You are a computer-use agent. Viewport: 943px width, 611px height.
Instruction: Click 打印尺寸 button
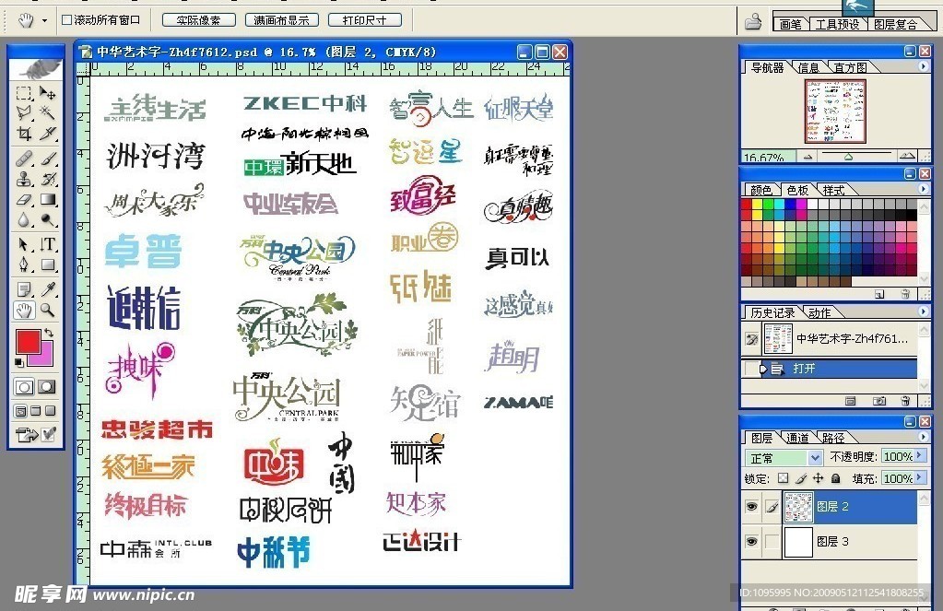(364, 20)
